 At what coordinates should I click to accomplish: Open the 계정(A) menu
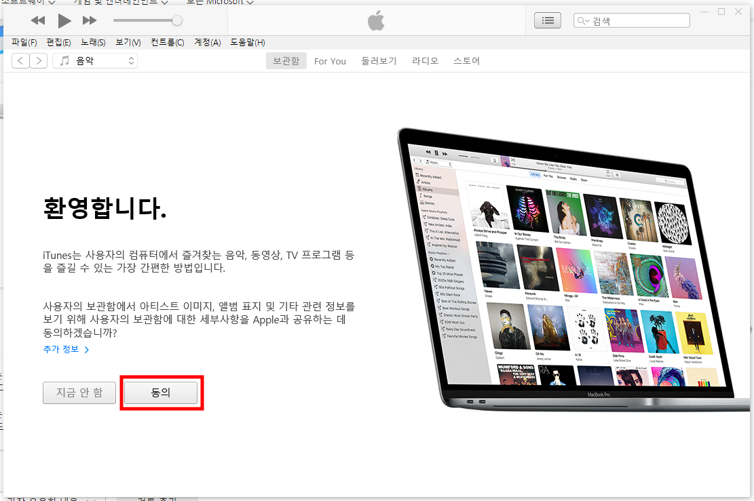click(x=207, y=42)
